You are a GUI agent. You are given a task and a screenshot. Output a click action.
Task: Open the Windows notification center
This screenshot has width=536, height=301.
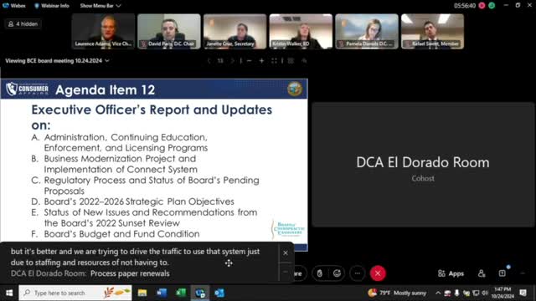tap(523, 293)
